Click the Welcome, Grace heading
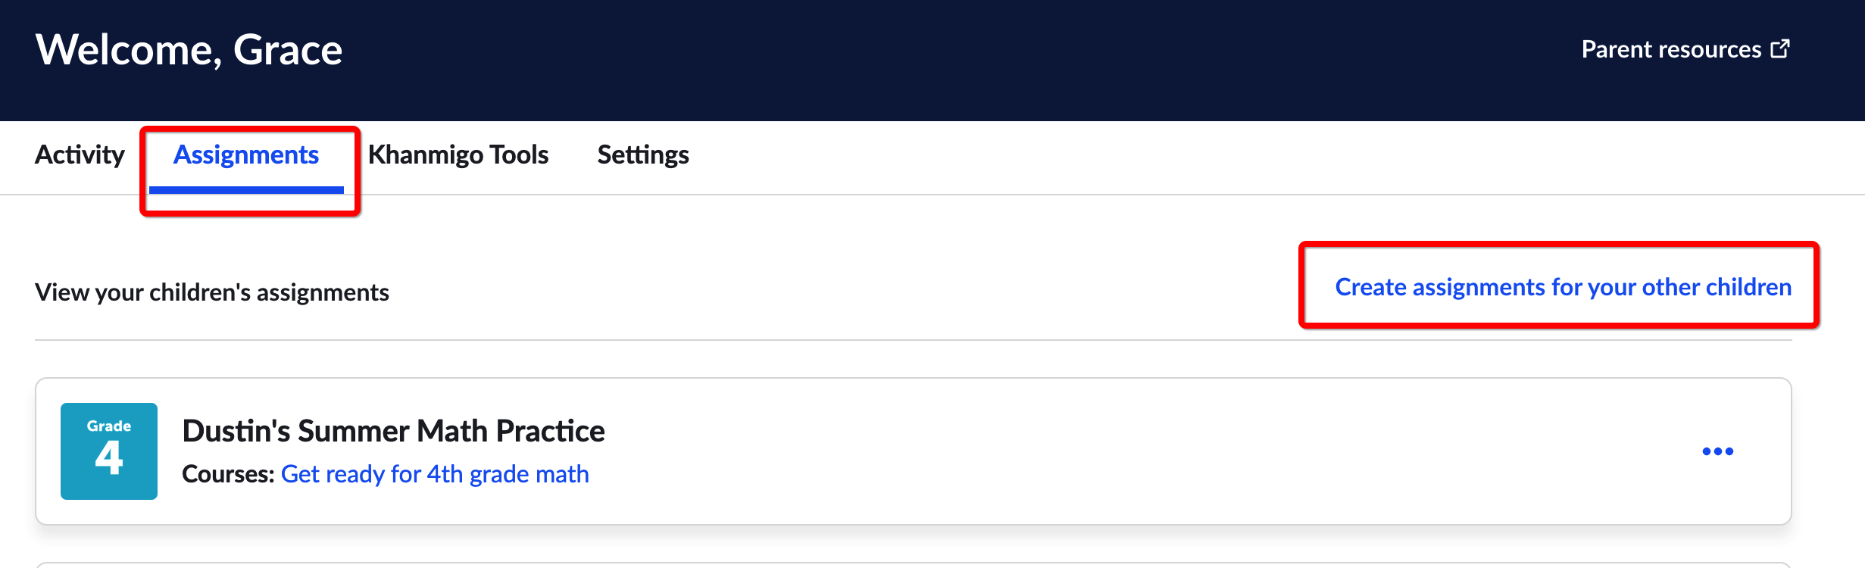Image resolution: width=1865 pixels, height=568 pixels. click(x=189, y=51)
